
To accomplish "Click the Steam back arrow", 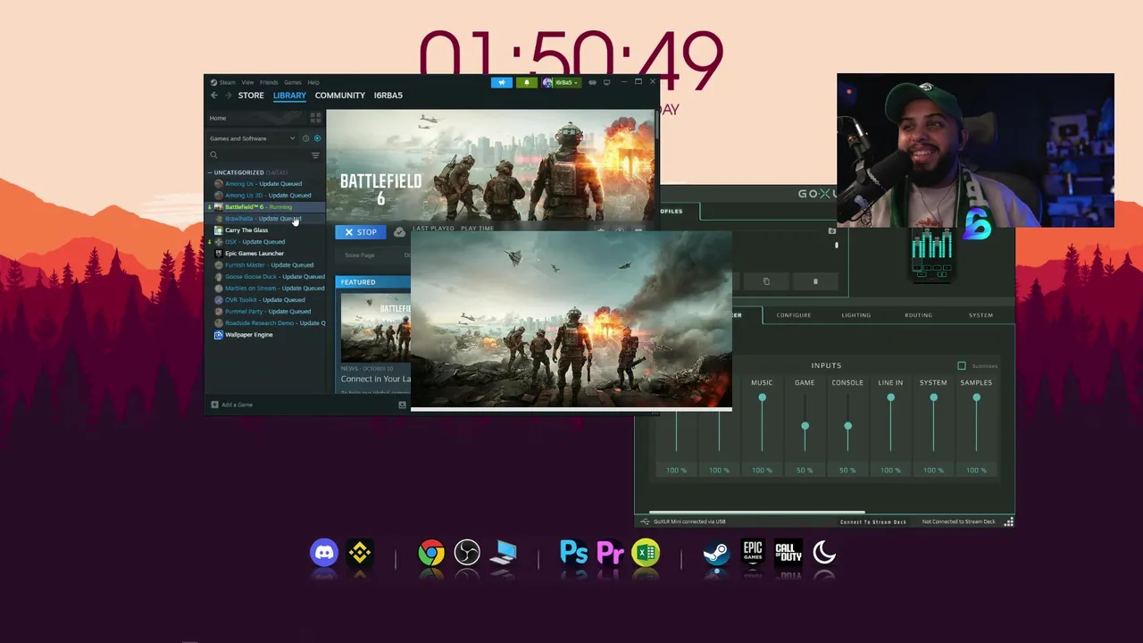I will [214, 96].
